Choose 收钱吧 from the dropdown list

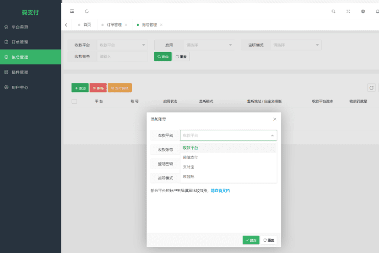pos(228,176)
